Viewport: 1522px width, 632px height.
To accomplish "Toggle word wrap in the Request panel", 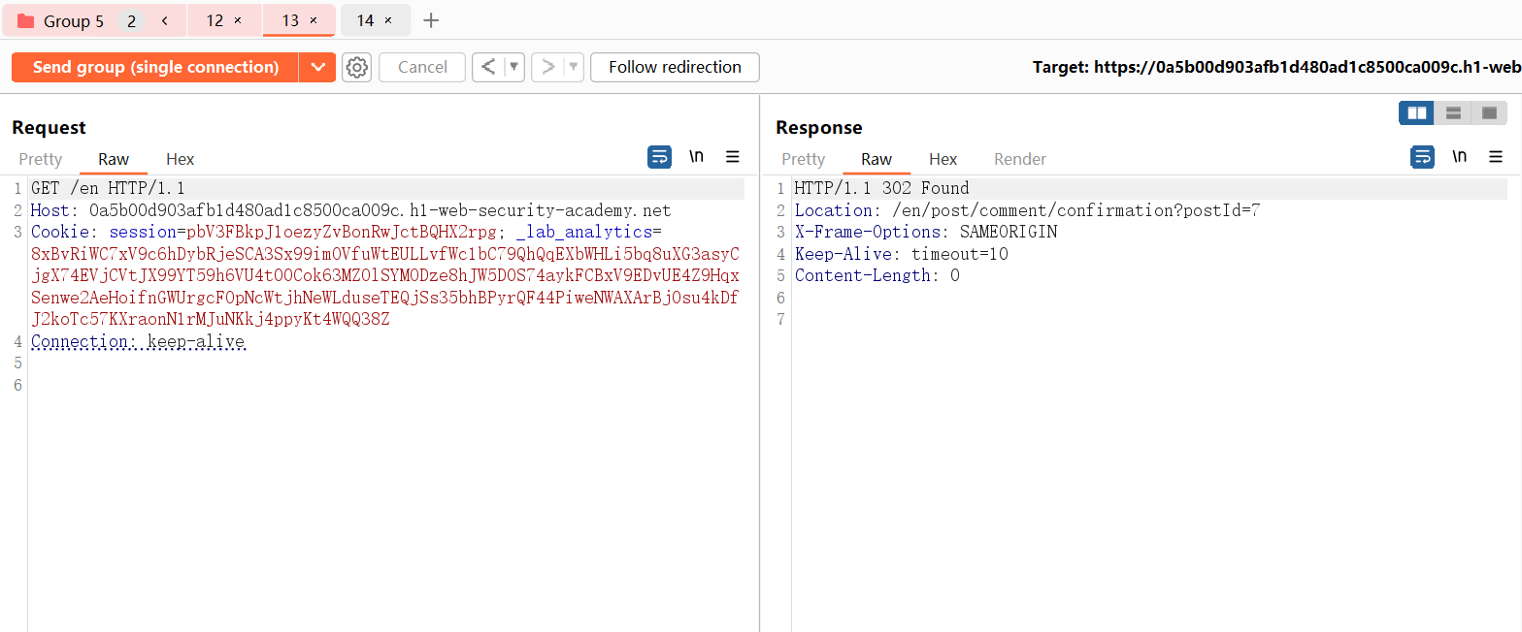I will point(659,157).
